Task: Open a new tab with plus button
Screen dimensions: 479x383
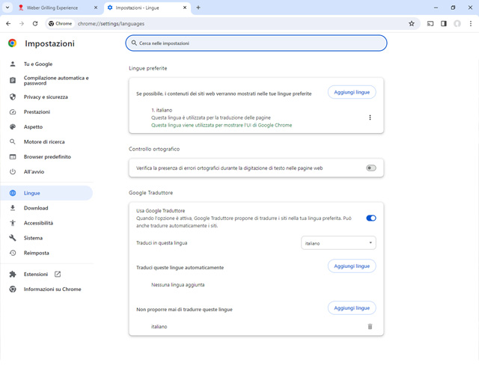Action: pyautogui.click(x=198, y=7)
